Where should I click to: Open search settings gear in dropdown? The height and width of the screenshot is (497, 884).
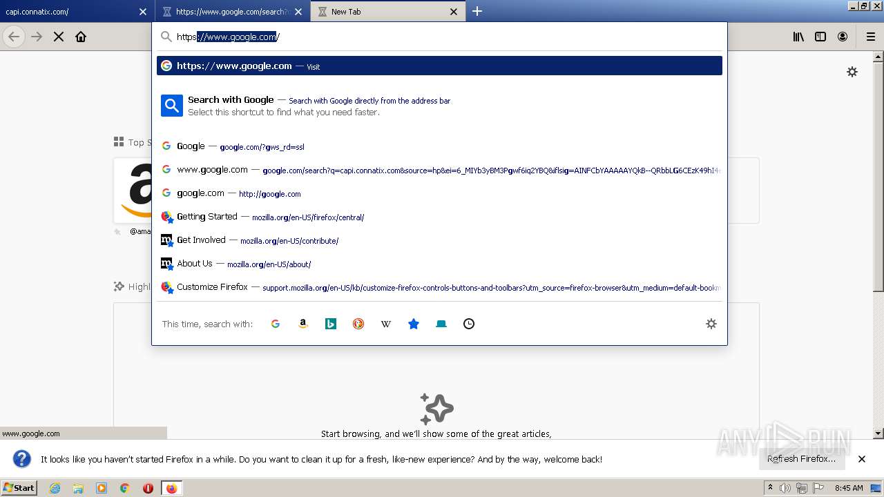(711, 324)
